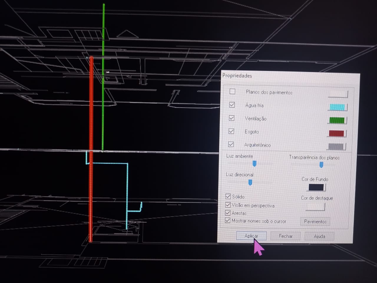The width and height of the screenshot is (377, 283).
Task: Click the Transparência dos planos slider handle
Action: (x=321, y=165)
